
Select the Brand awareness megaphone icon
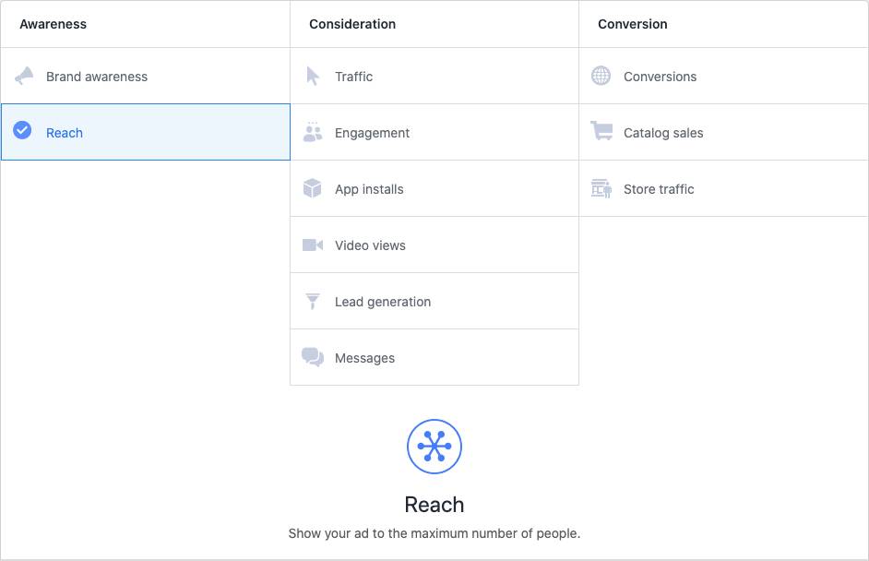pos(23,76)
